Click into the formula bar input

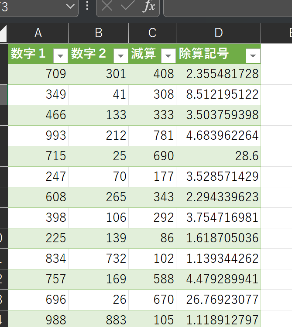[227, 7]
